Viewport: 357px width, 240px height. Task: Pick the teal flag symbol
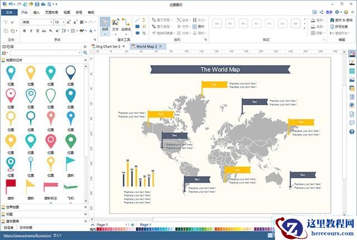tap(70, 164)
